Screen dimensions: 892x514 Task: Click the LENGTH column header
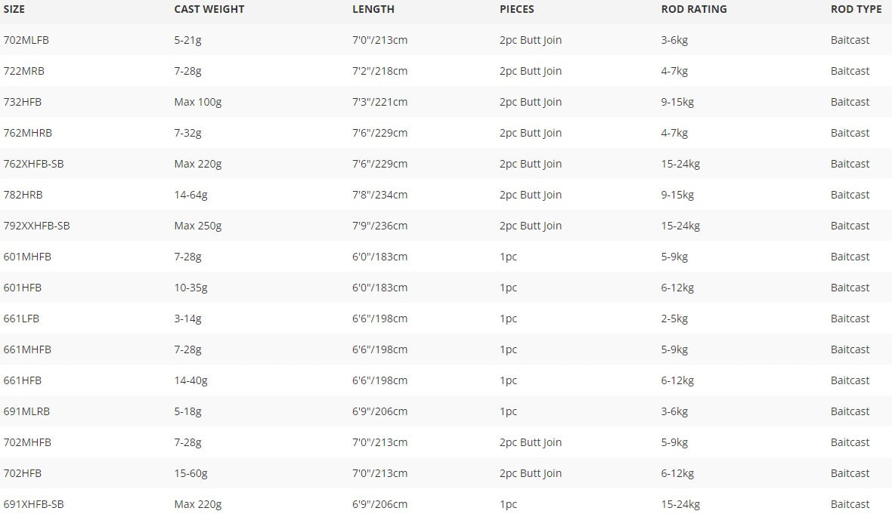point(373,9)
